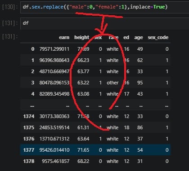Click age value 86

[140, 127]
